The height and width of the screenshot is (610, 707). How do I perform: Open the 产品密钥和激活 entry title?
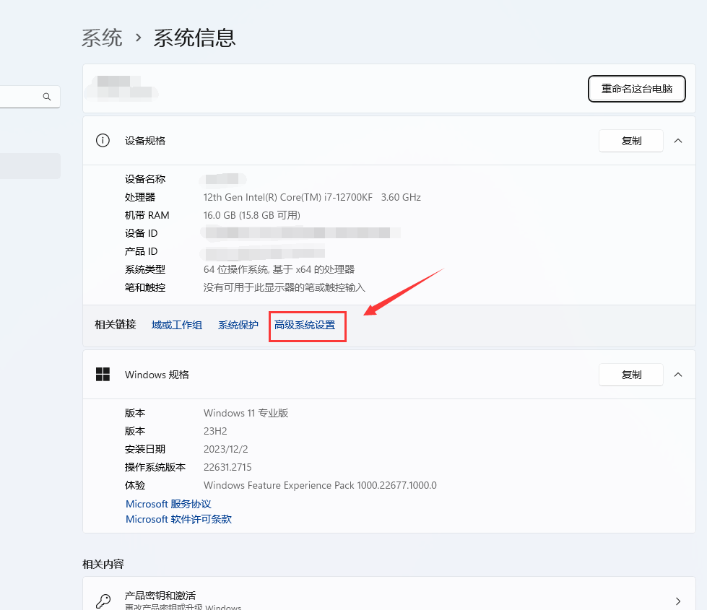point(160,596)
